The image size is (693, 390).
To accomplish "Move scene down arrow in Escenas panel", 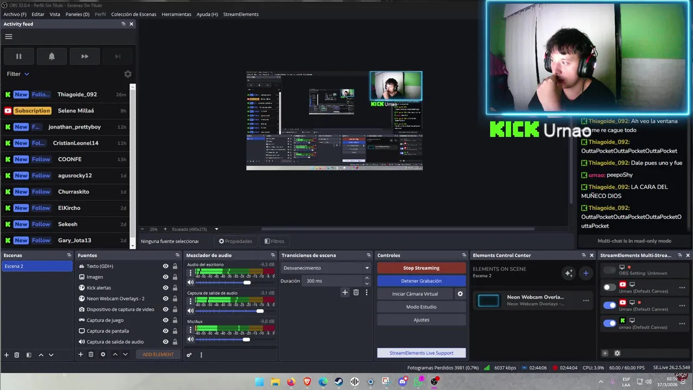I will coord(51,355).
